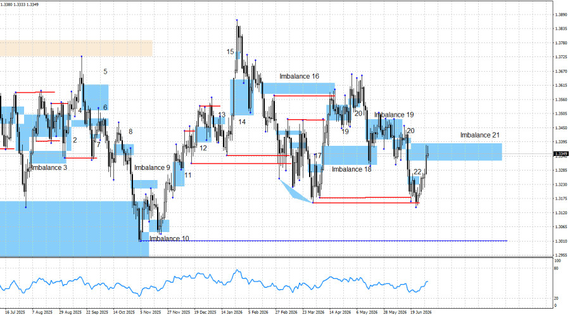
Task: Select the beige rectangle zone at top left
Action: tap(76, 48)
